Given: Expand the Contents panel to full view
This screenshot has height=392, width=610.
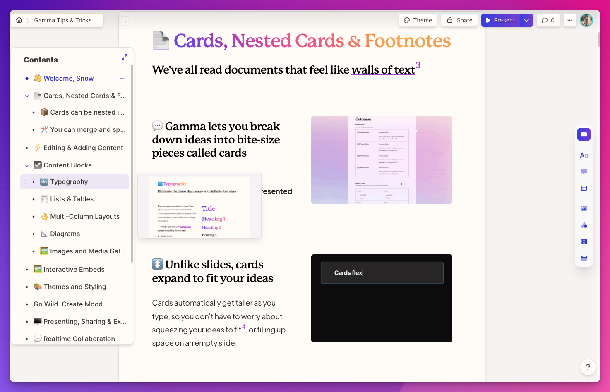Looking at the screenshot, I should coord(125,57).
